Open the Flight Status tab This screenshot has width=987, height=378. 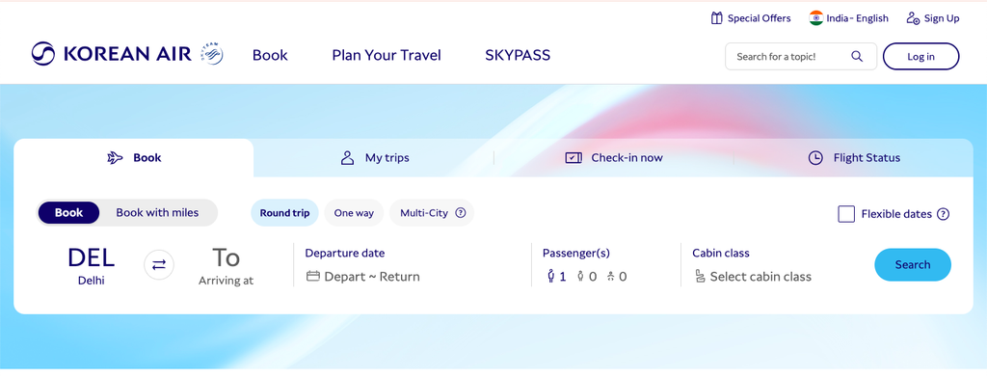854,158
